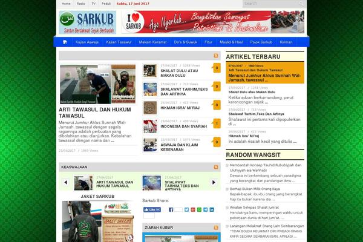This screenshot has height=242, width=363.
Task: Click previous arrow in Keaswajaan carousel
Action: [66, 183]
